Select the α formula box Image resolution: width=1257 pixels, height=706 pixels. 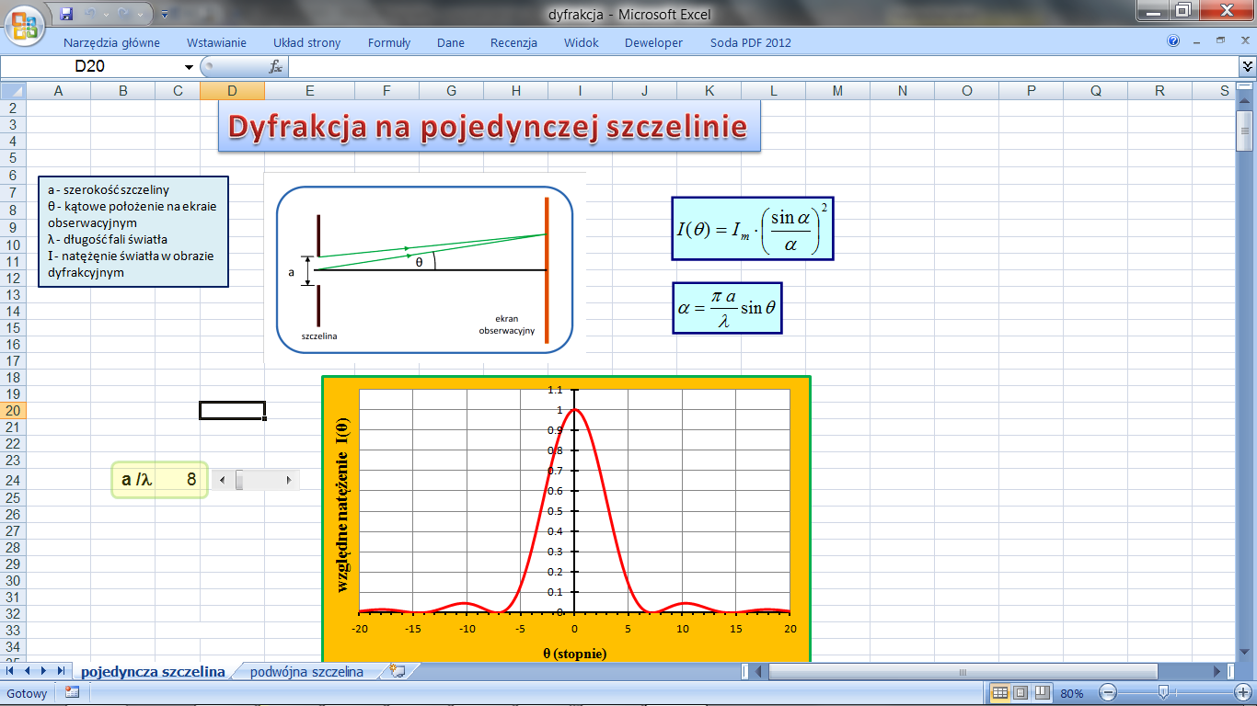(727, 308)
